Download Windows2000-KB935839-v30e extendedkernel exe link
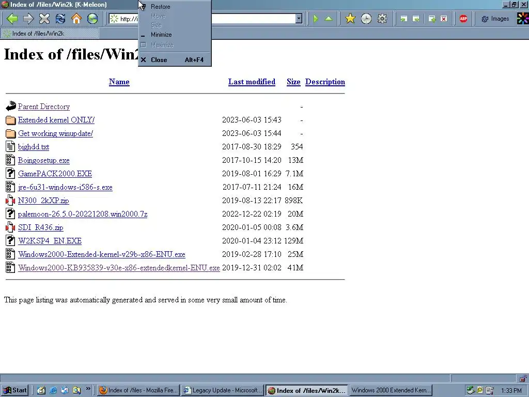 pos(119,268)
